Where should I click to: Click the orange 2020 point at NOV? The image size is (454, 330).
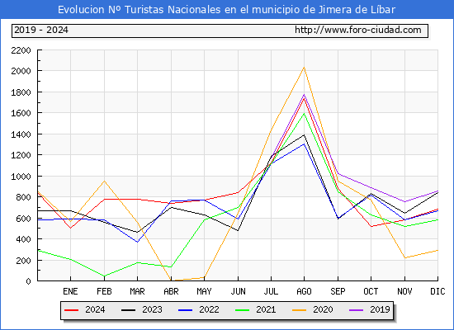404,257
